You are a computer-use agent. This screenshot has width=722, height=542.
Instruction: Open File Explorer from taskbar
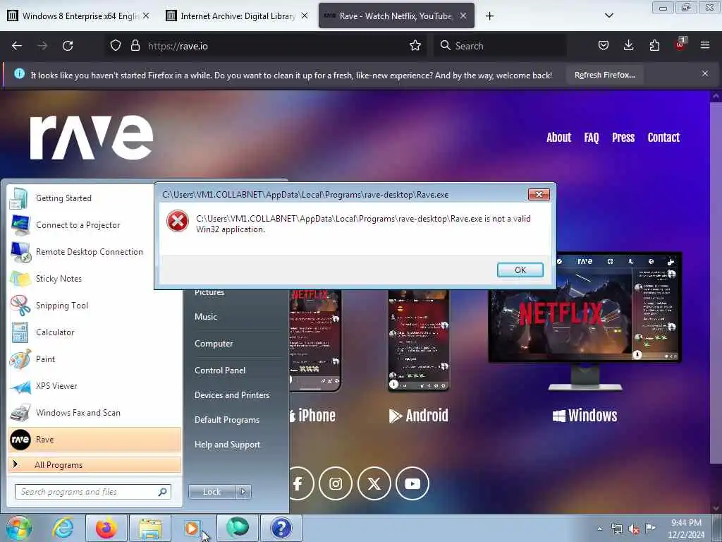pyautogui.click(x=150, y=528)
